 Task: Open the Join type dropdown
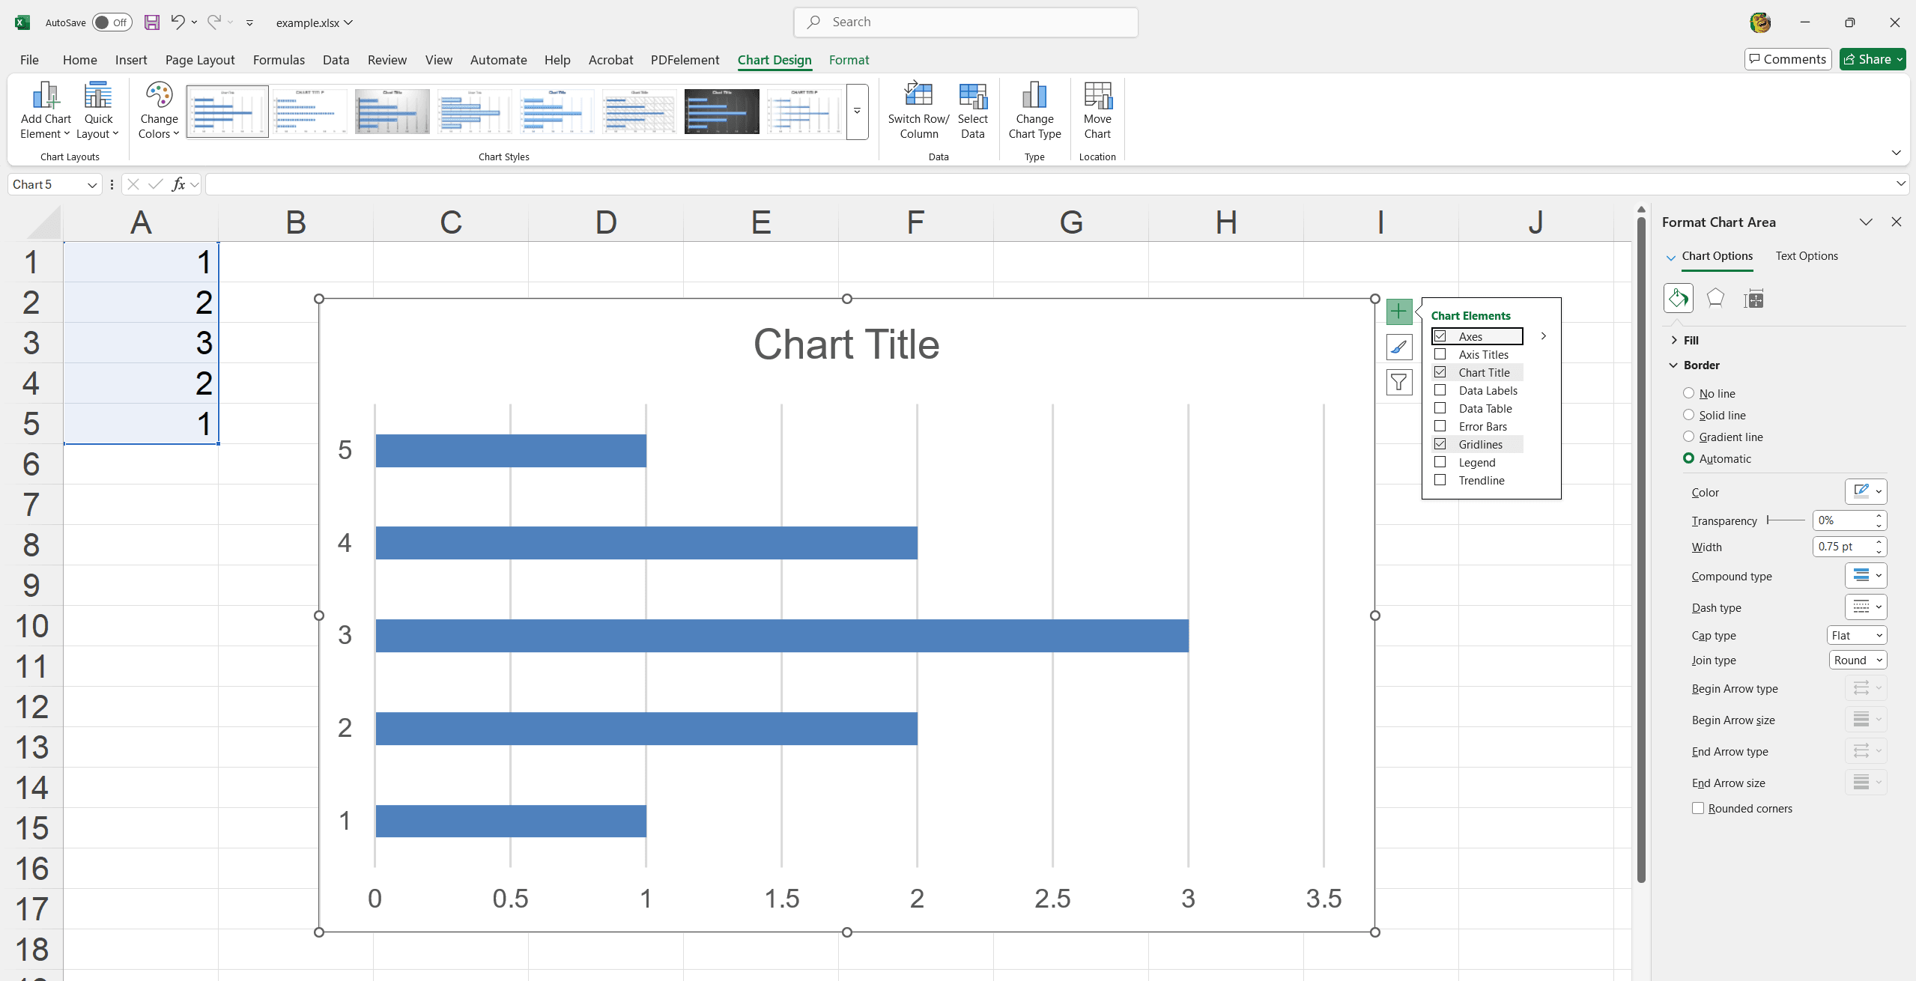[x=1857, y=660]
